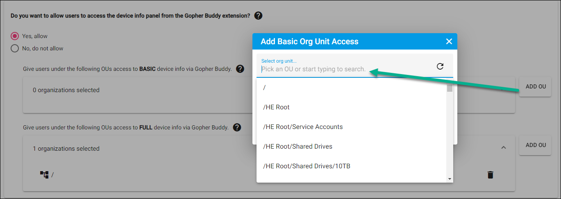Choose '/HE Root/Shared Drives' option

coord(352,147)
